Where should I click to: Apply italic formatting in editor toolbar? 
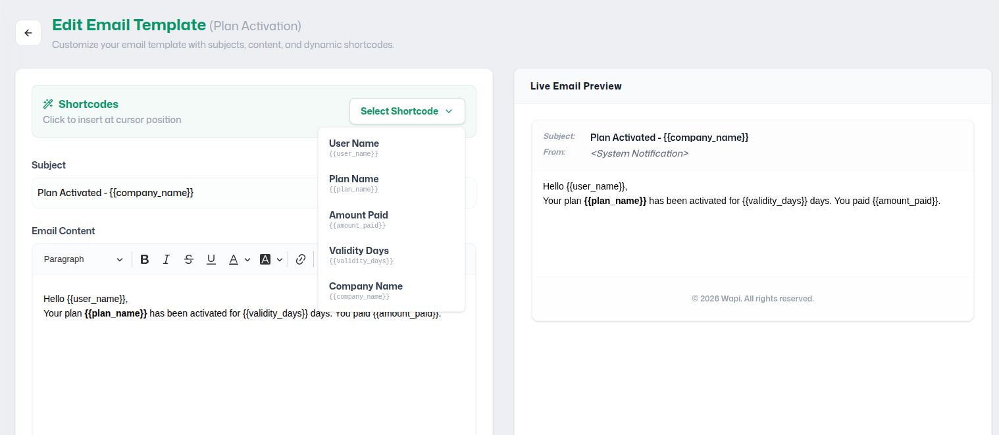coord(166,259)
